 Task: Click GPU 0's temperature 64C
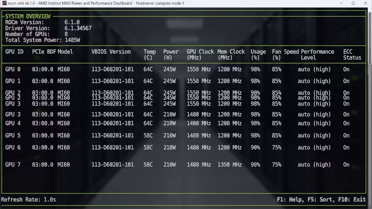coord(148,69)
